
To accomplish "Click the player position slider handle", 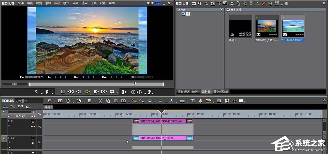I will click(134, 84).
